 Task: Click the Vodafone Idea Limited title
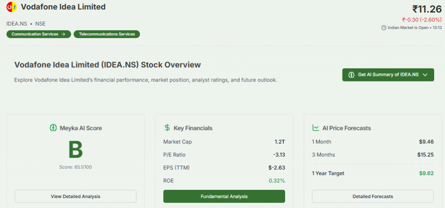(x=63, y=7)
